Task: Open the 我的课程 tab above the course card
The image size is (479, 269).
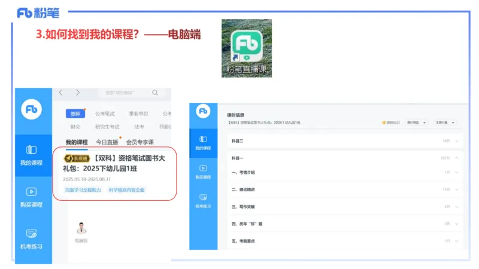Action: tap(77, 142)
